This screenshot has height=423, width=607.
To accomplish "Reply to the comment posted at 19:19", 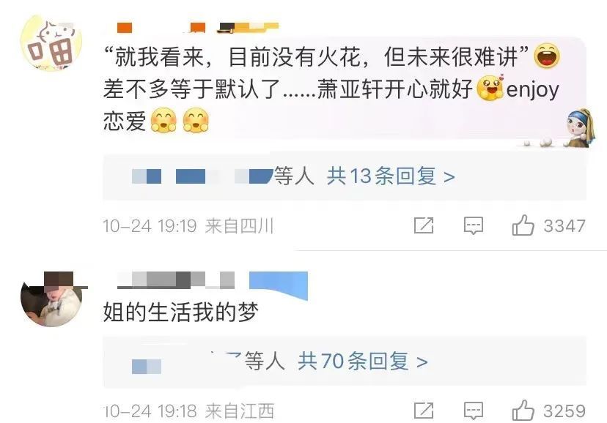I will [x=474, y=225].
